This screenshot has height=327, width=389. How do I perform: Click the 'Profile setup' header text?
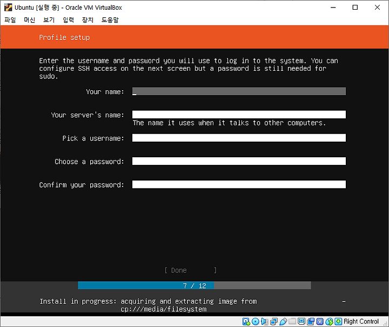tap(64, 37)
